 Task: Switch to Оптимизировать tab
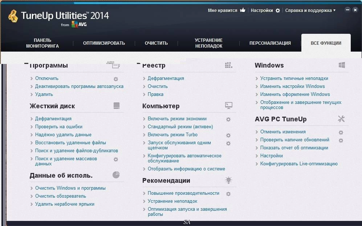point(104,43)
